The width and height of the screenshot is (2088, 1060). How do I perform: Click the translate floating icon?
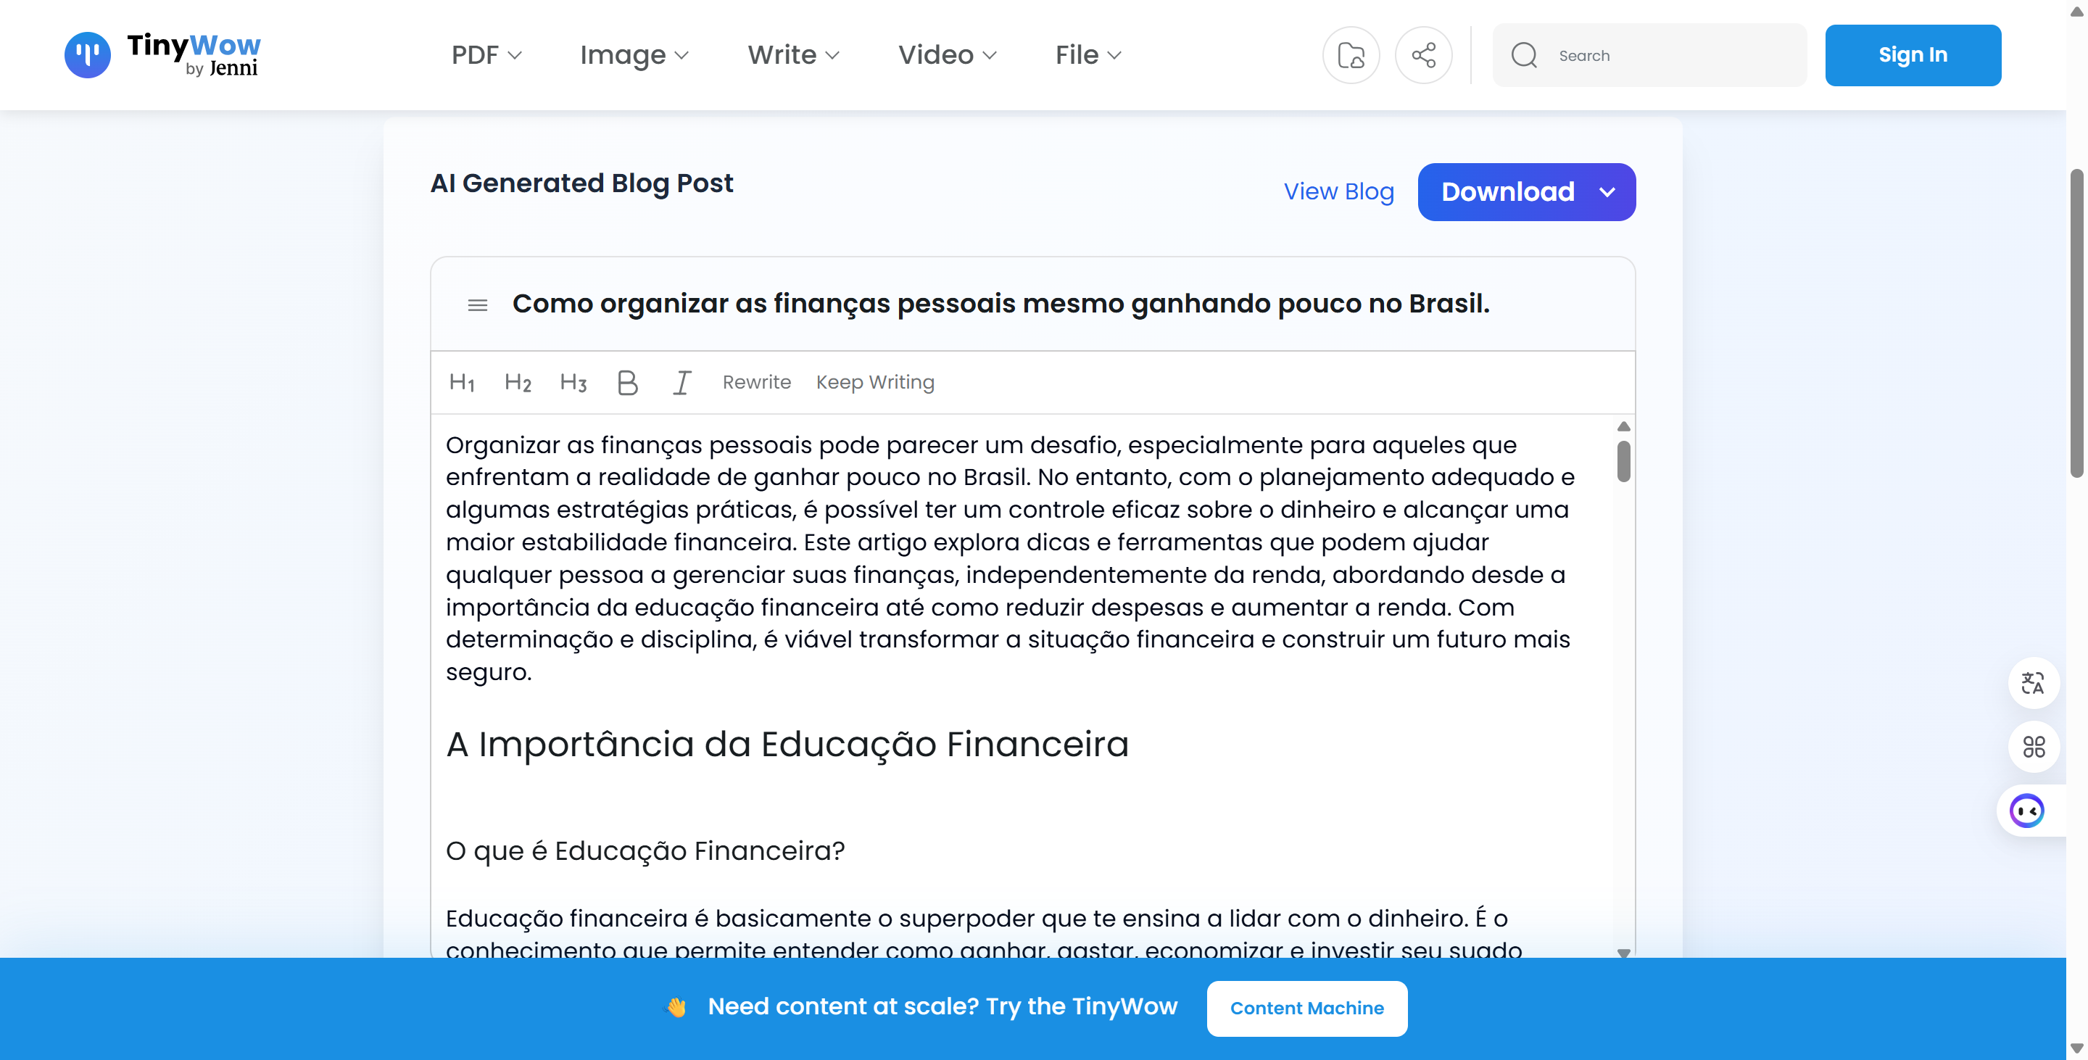click(2033, 682)
